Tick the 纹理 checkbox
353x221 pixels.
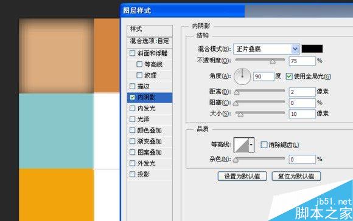(x=139, y=75)
